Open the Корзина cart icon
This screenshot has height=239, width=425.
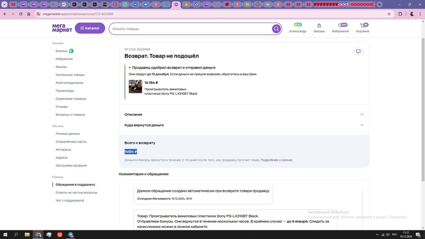(362, 25)
